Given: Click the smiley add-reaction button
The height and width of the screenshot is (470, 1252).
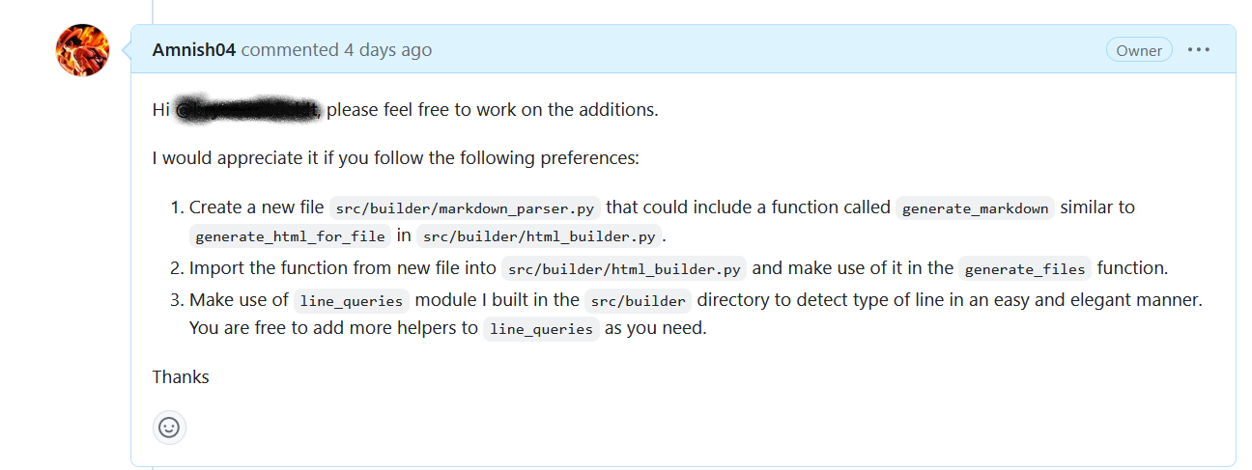Looking at the screenshot, I should [x=169, y=428].
